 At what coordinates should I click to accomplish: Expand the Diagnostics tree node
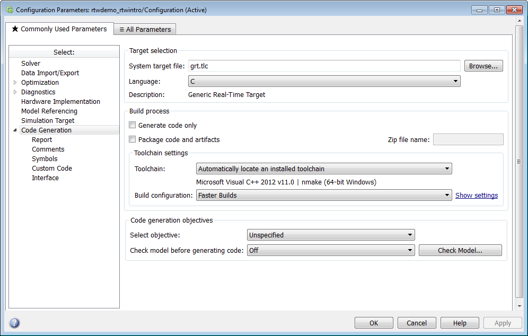pos(15,92)
